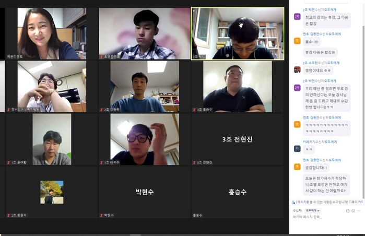The image size is (365, 236).
Task: Click the orange avatar beside 공감합니다 message
Action: [x=297, y=167]
